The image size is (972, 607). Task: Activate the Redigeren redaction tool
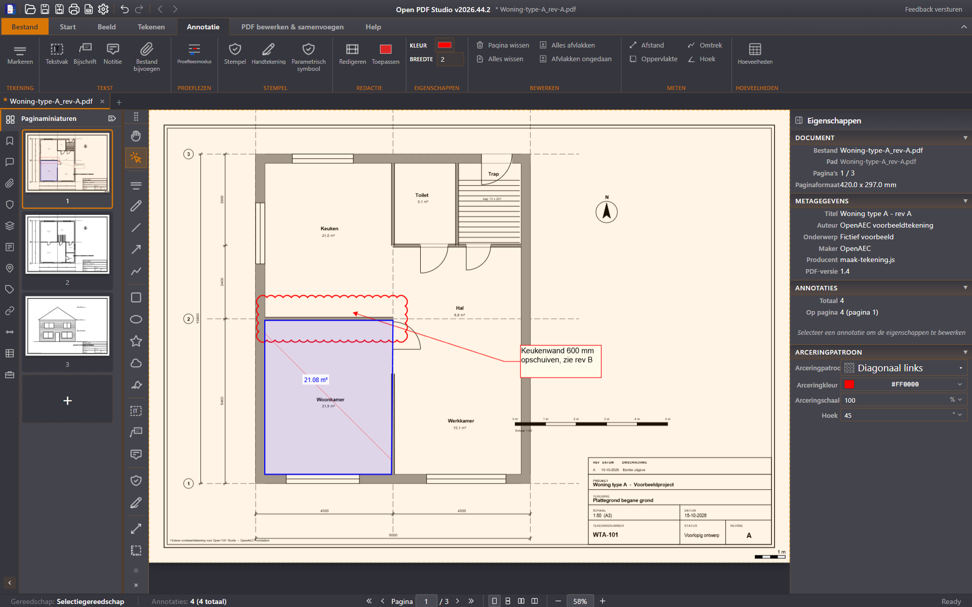[x=352, y=54]
